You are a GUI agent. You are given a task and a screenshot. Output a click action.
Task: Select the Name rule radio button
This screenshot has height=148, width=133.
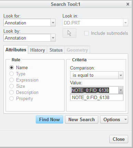point(11,67)
